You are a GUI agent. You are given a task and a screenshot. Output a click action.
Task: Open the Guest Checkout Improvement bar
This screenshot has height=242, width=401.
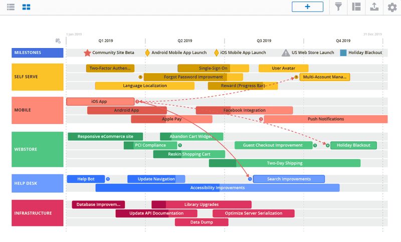pyautogui.click(x=273, y=145)
